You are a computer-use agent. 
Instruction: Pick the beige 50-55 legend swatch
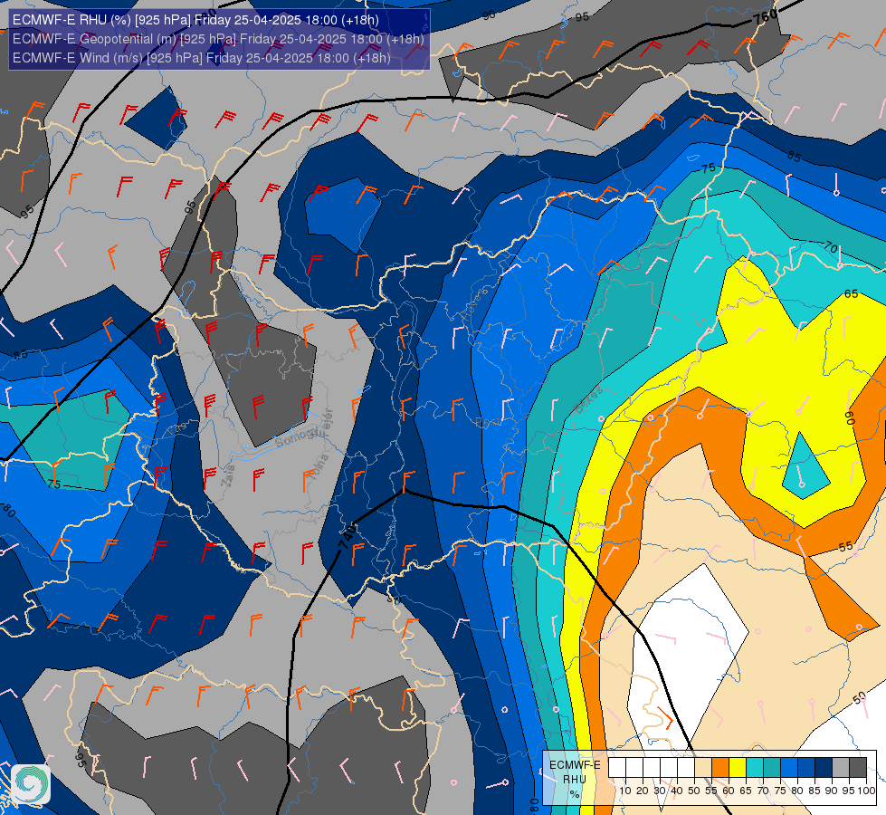click(x=703, y=768)
